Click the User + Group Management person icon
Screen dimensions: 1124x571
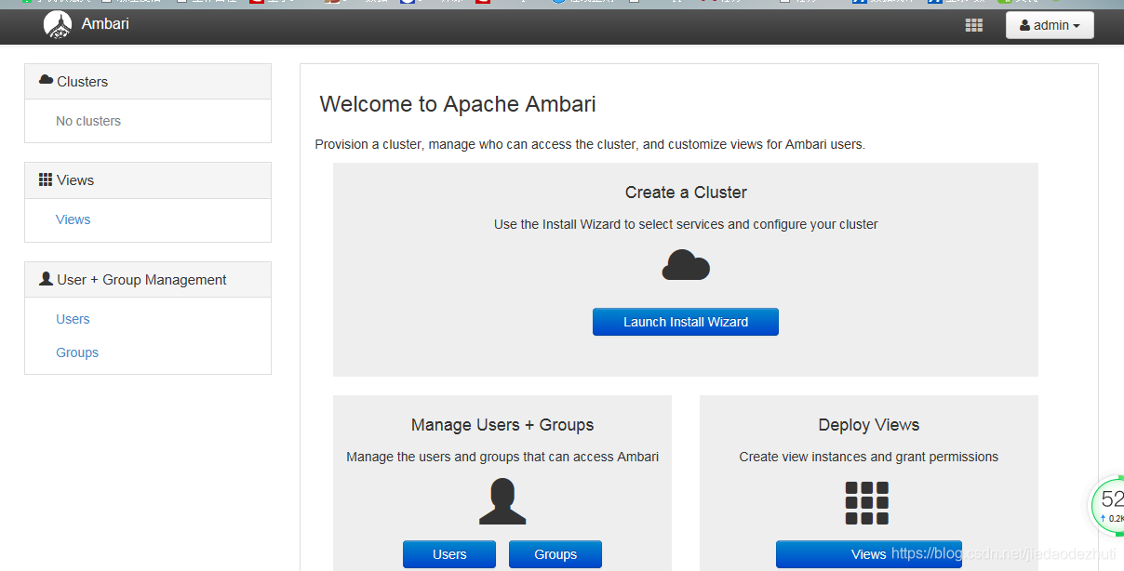pos(46,278)
